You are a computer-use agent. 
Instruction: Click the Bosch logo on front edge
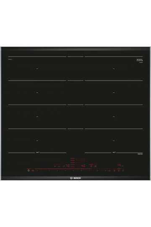click(x=75, y=178)
